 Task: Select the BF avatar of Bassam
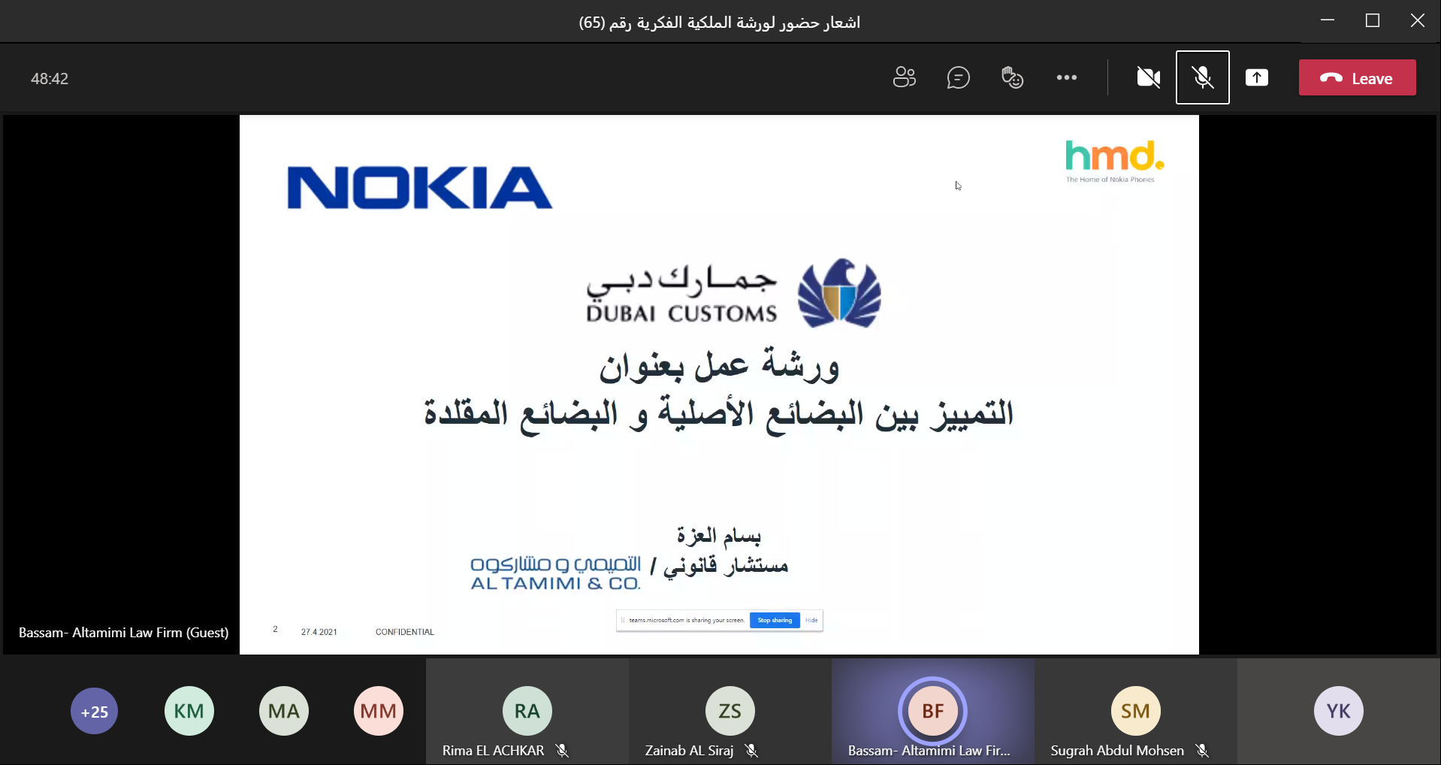pyautogui.click(x=933, y=711)
